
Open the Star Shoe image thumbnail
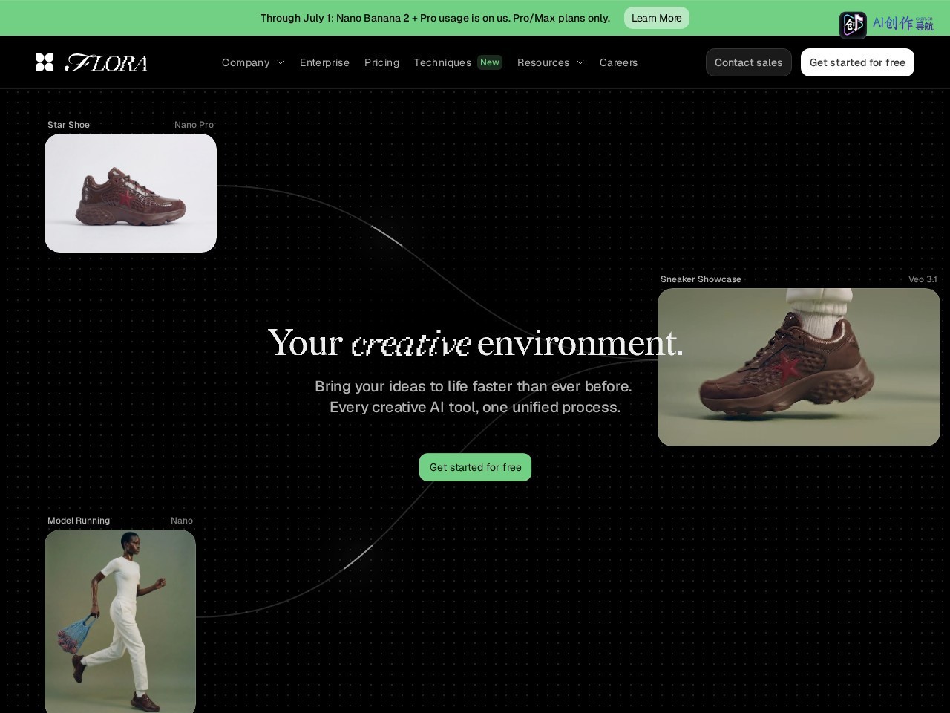click(x=131, y=193)
